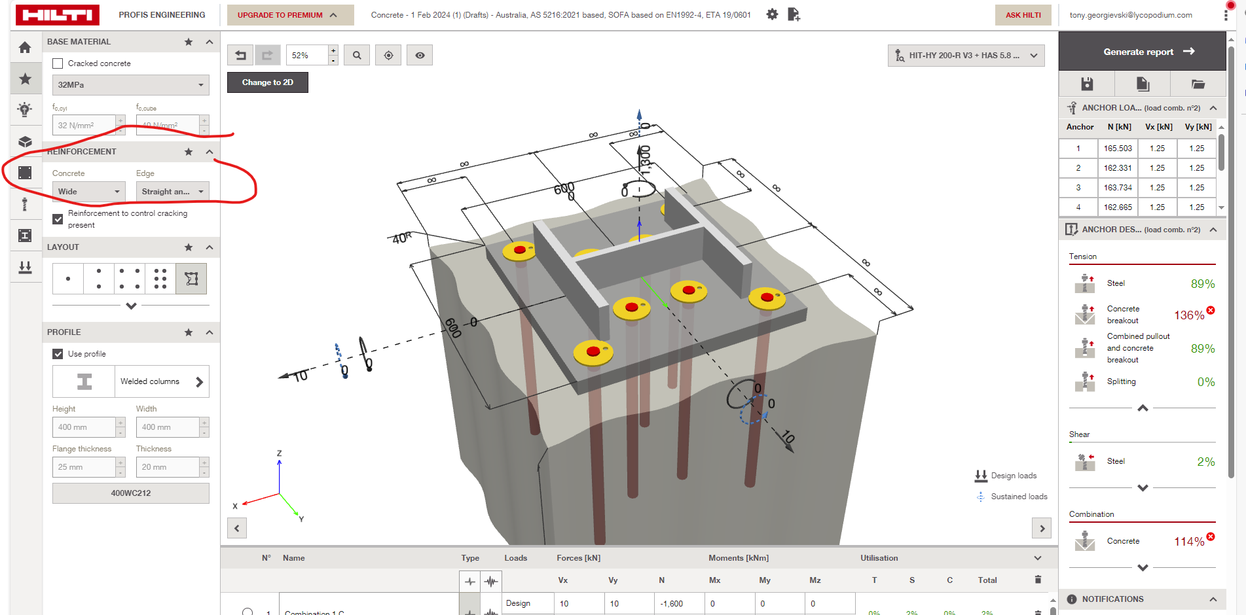1246x615 pixels.
Task: Toggle visibility with the eye icon
Action: pos(419,55)
